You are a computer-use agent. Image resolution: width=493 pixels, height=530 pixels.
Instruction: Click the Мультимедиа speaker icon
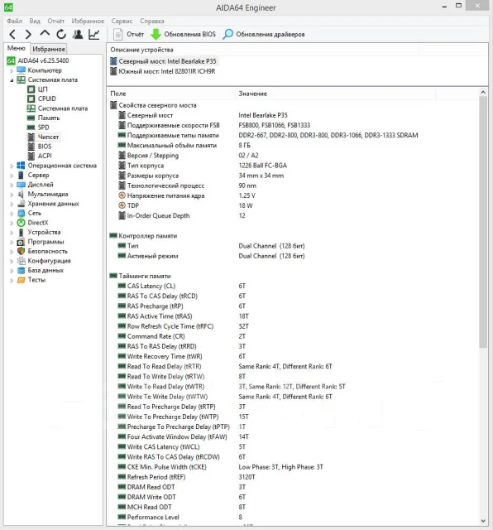pos(21,194)
